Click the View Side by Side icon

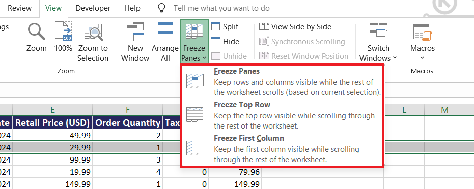click(264, 27)
